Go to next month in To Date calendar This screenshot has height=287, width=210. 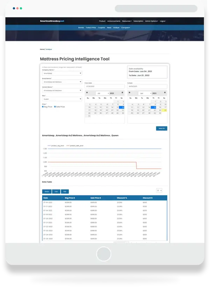(165, 93)
